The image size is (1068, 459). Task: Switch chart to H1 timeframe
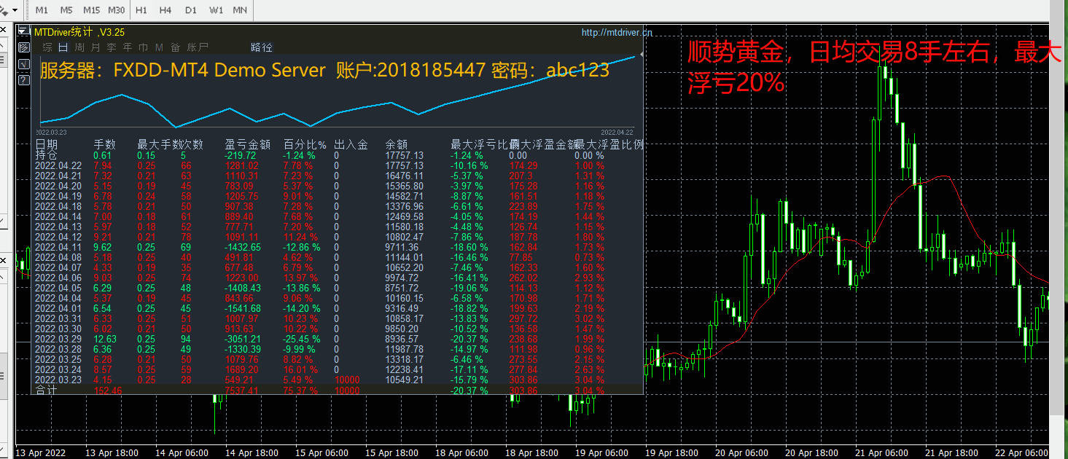pos(141,10)
